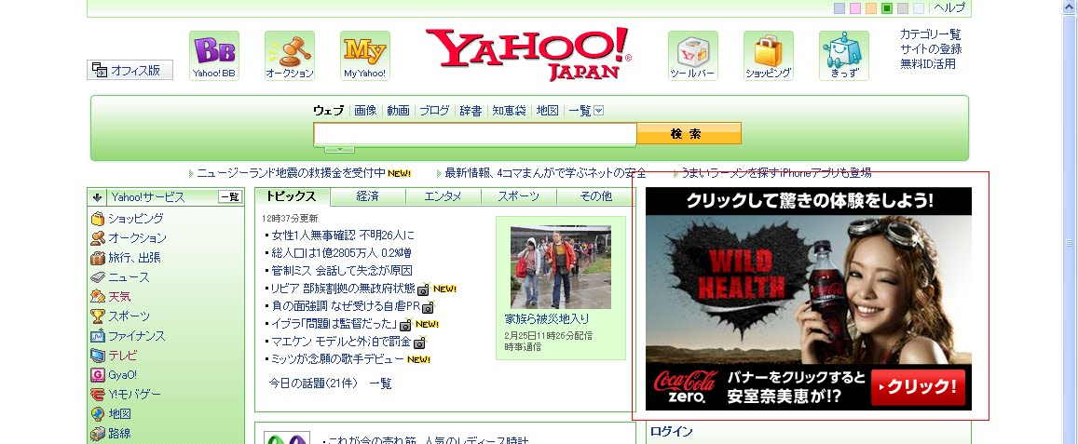Open Y!モバゲー in the sidebar

(126, 395)
